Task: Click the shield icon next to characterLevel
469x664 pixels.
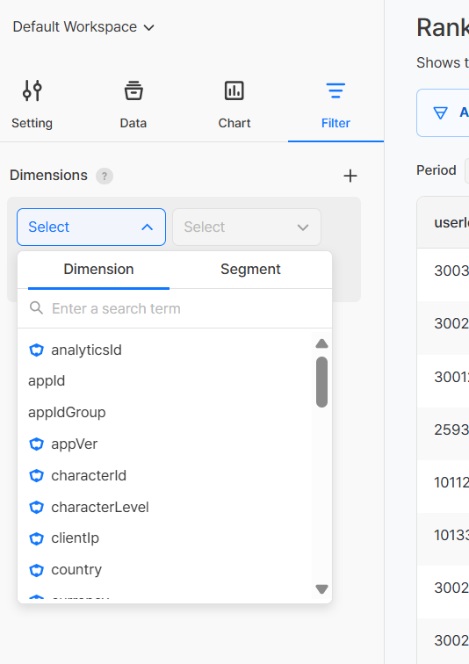Action: pos(36,507)
